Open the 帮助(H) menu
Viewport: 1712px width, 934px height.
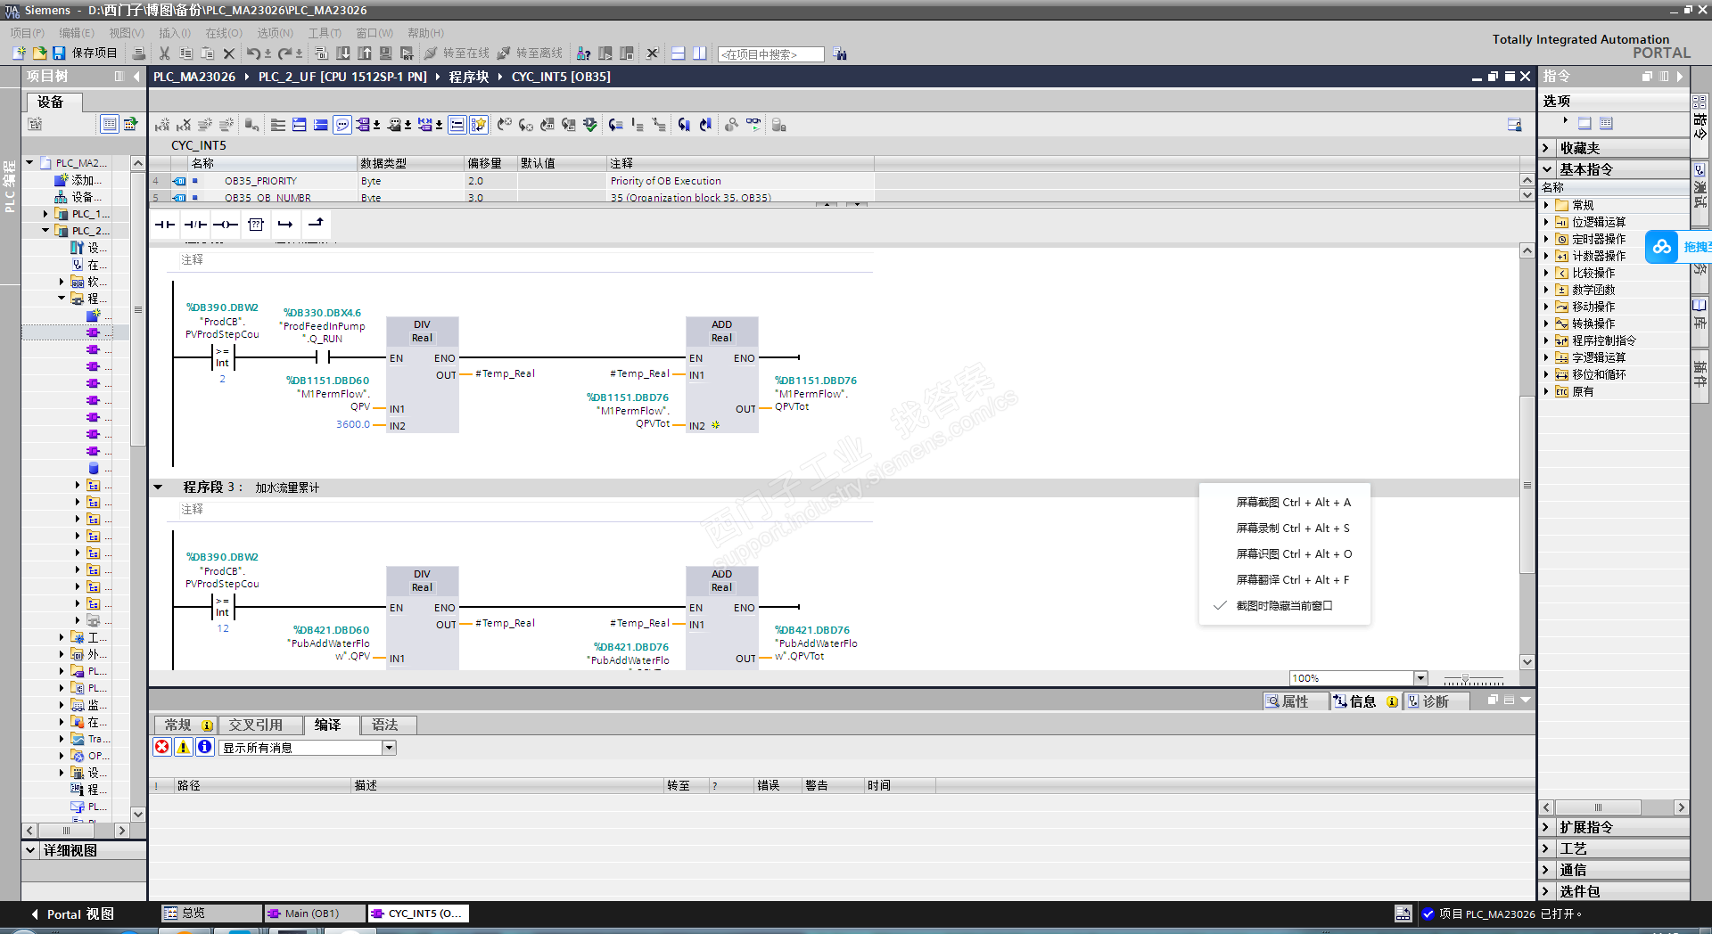point(425,33)
